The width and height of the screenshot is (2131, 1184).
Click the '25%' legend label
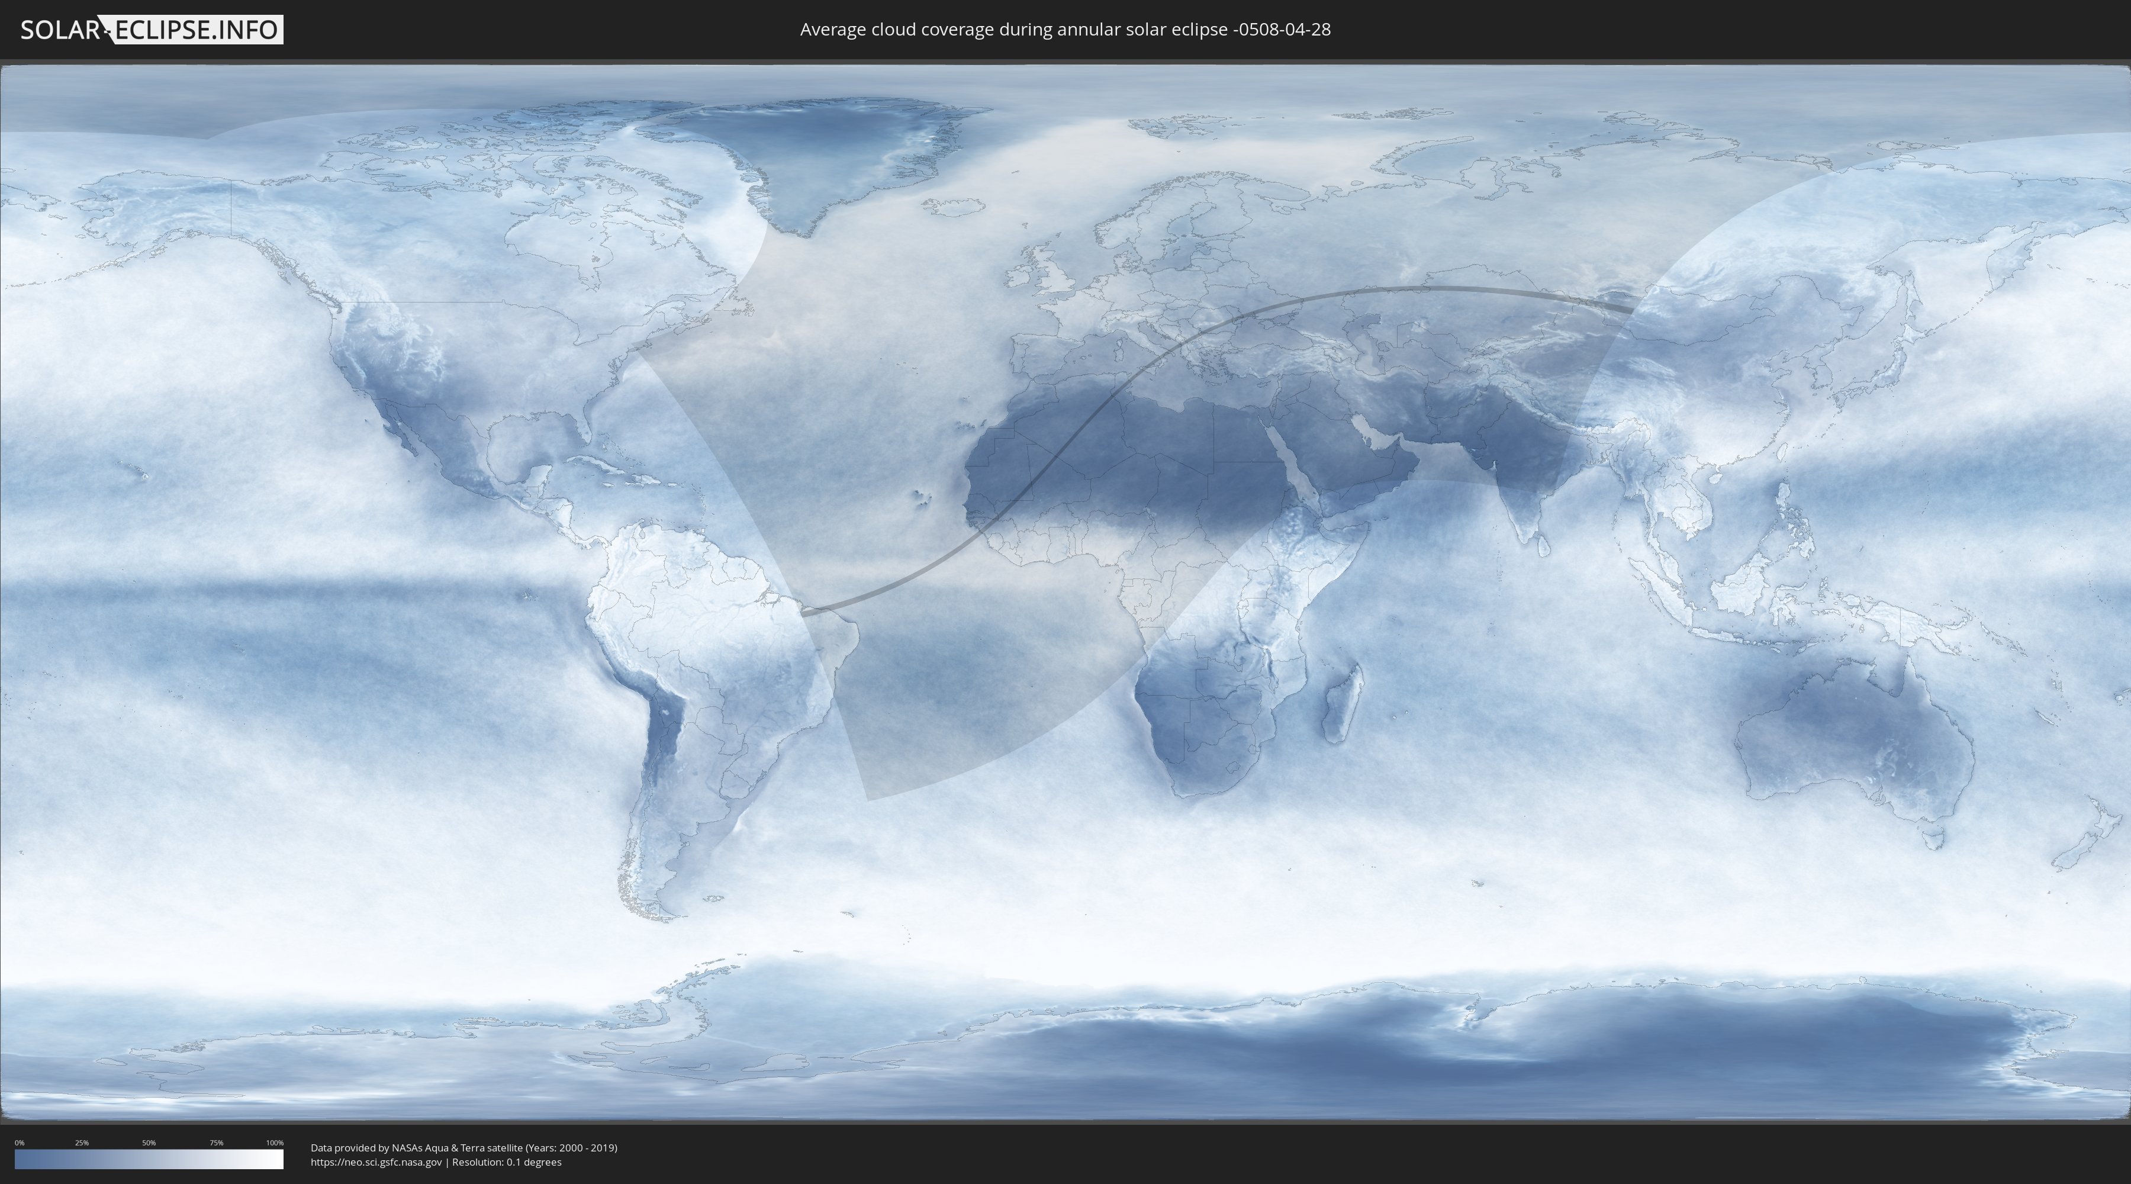82,1143
